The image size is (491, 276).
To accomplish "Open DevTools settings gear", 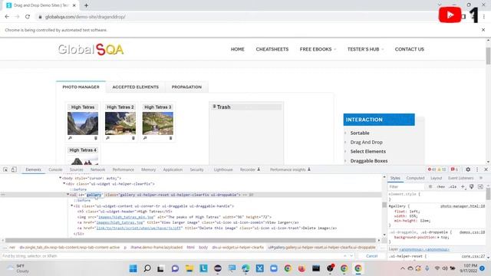I will 468,169.
